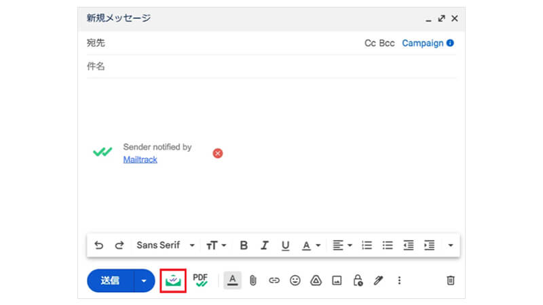The height and width of the screenshot is (305, 543).
Task: Toggle confidential mode lock icon
Action: [x=358, y=281]
